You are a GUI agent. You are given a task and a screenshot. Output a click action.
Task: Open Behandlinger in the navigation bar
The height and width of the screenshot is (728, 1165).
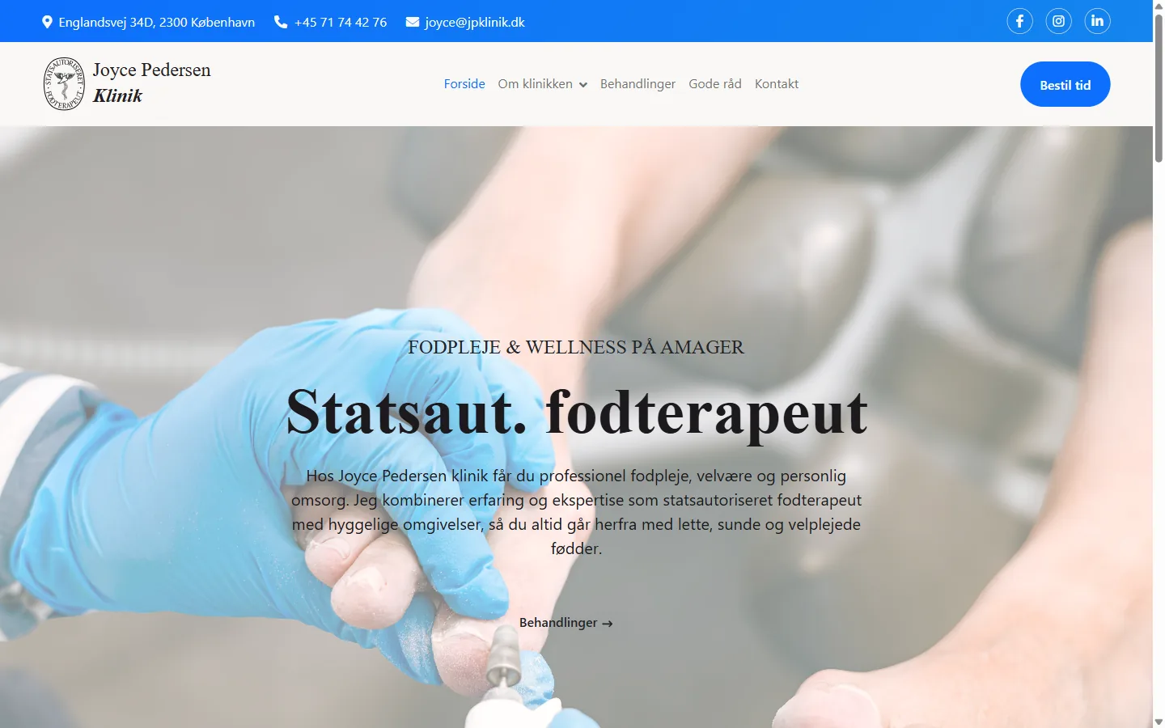click(x=638, y=84)
